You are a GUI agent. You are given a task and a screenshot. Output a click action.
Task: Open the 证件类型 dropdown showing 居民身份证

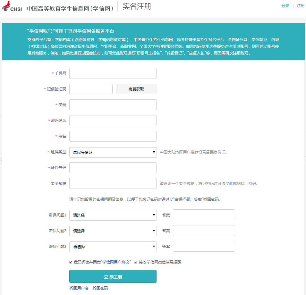(113, 152)
